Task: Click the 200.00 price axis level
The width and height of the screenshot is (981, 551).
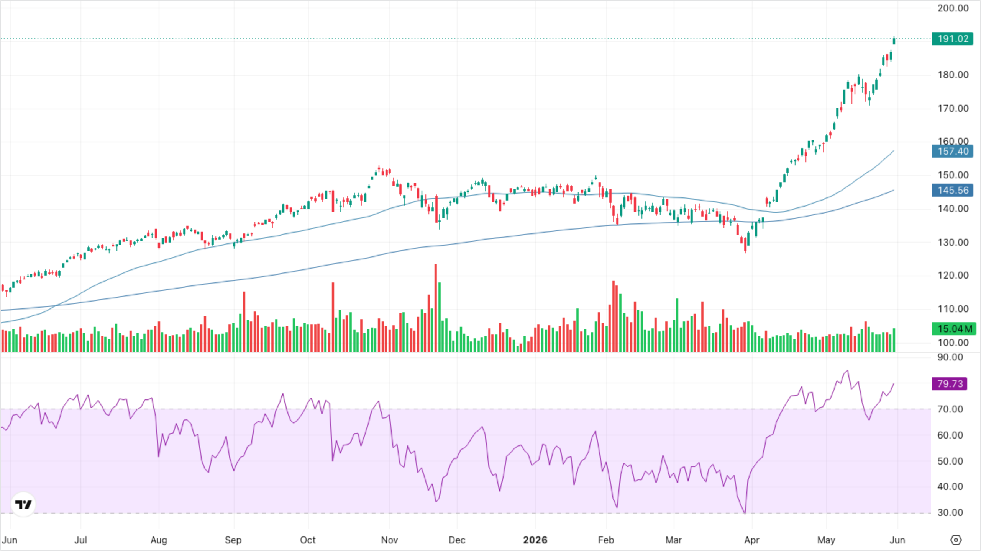Action: tap(953, 8)
